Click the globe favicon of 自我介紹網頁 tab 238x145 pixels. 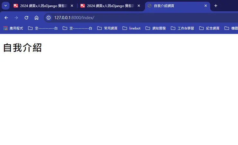150,6
